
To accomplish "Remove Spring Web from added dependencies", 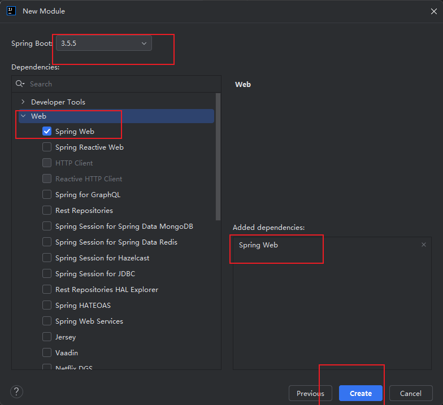I will click(424, 245).
